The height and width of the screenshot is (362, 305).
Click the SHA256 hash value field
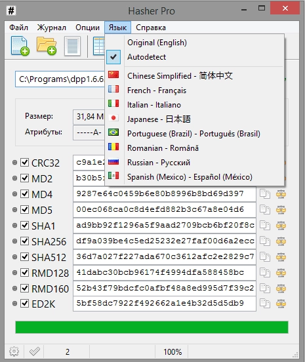click(165, 241)
